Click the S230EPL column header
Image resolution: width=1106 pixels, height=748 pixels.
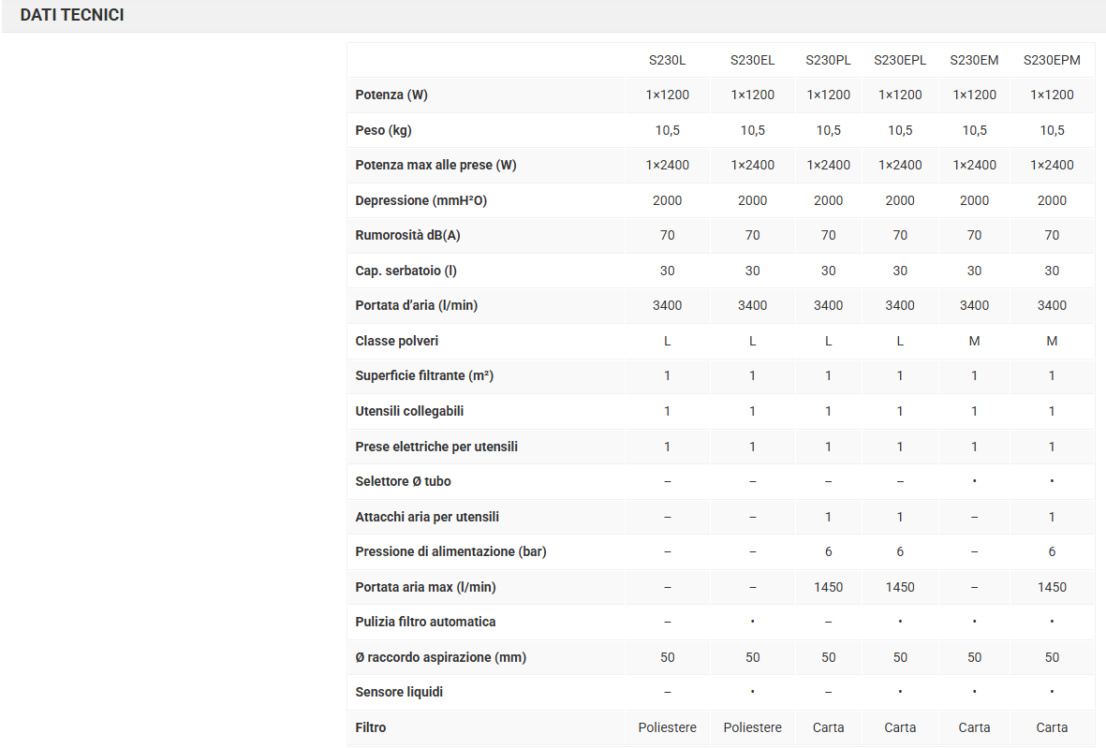coord(900,60)
